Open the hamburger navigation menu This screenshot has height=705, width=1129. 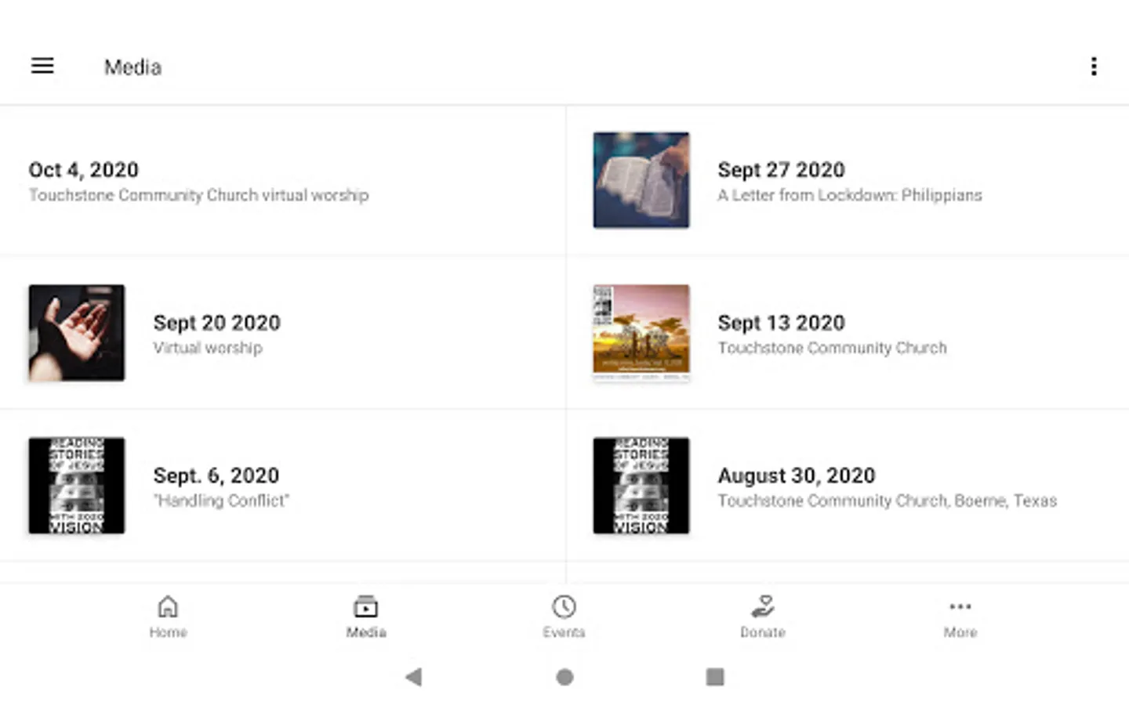click(x=42, y=67)
